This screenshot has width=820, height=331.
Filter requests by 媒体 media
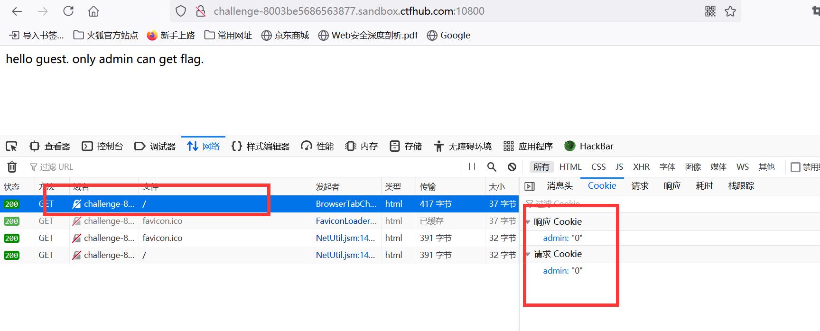(718, 167)
